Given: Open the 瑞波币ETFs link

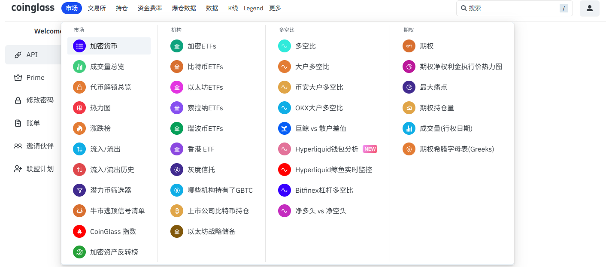Looking at the screenshot, I should (205, 128).
